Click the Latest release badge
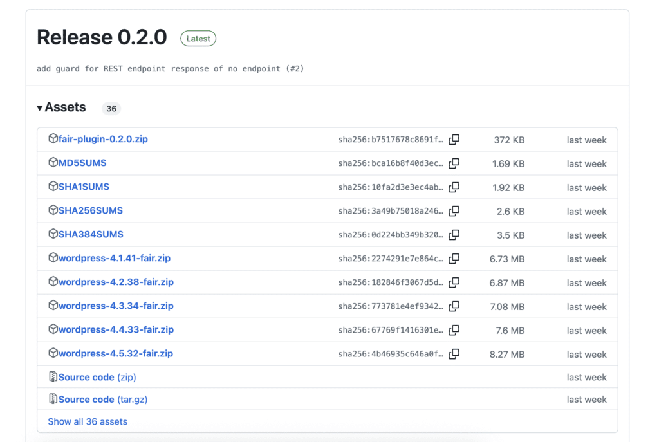Screen dimensions: 659x442 198,39
